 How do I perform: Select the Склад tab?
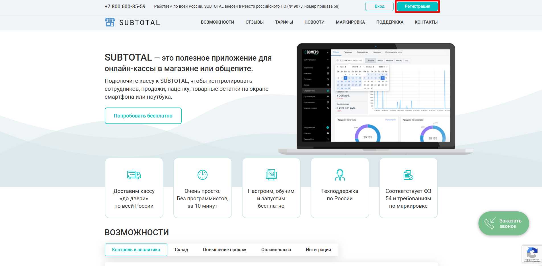[x=181, y=250]
